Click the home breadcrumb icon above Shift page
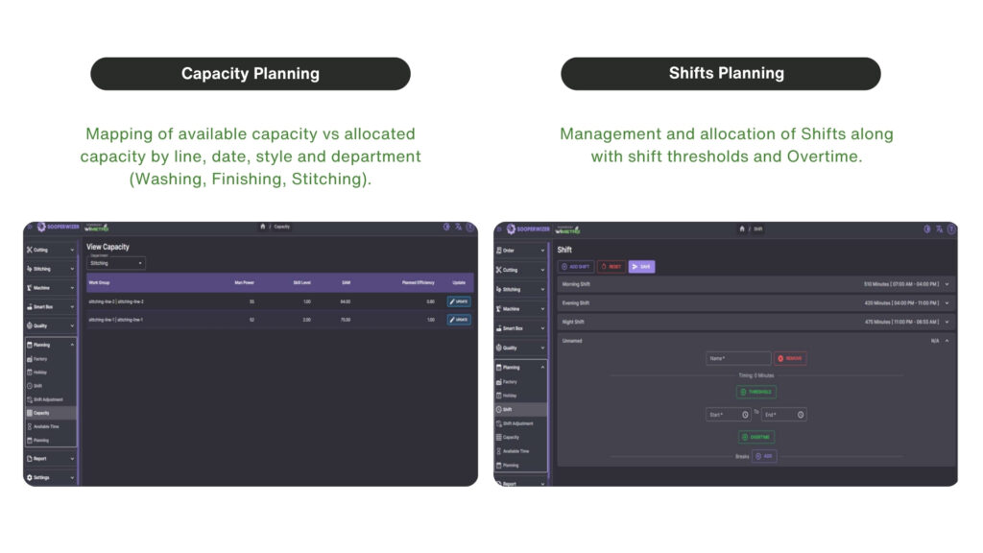The width and height of the screenshot is (983, 553). pos(741,228)
